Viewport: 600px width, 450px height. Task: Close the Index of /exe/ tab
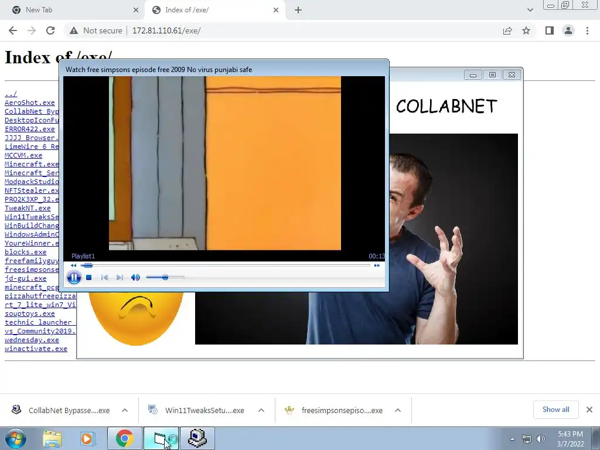(x=276, y=10)
